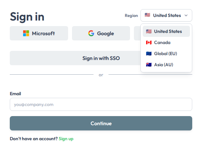202x150 pixels.
Task: Follow the Sign up link
Action: (x=66, y=139)
